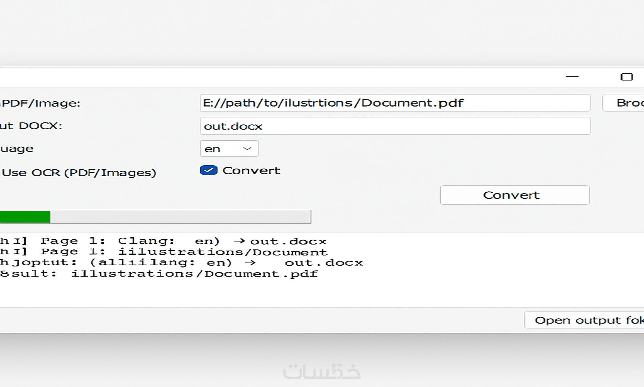Click the output DOCX field label
The image size is (644, 387).
(x=31, y=126)
